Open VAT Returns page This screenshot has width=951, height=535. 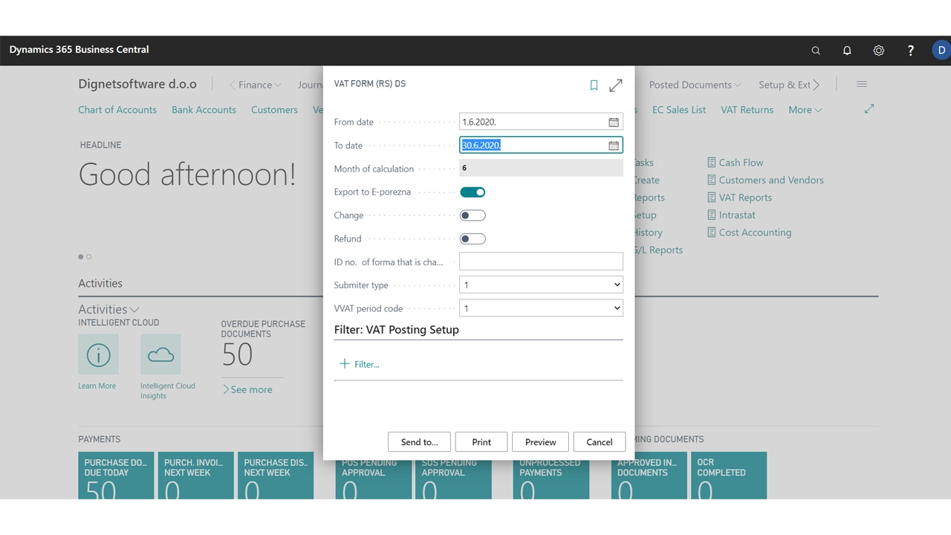pyautogui.click(x=747, y=109)
